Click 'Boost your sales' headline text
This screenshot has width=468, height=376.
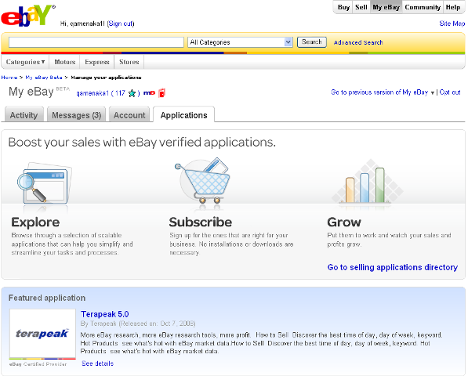[142, 143]
